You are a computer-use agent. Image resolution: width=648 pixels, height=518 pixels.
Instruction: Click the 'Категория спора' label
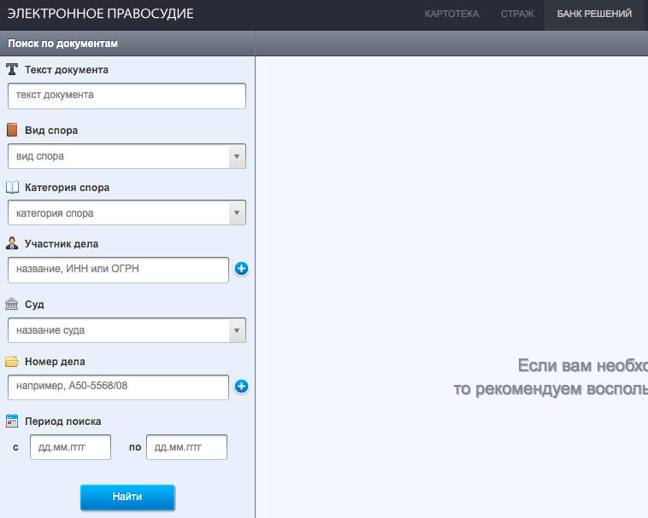tap(67, 188)
